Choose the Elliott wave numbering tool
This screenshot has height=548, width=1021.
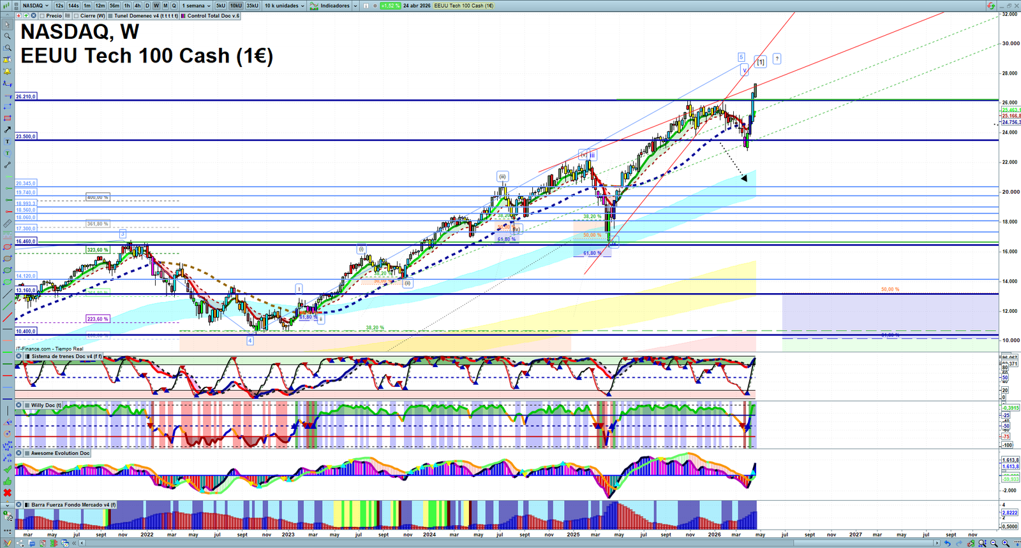pos(7,446)
